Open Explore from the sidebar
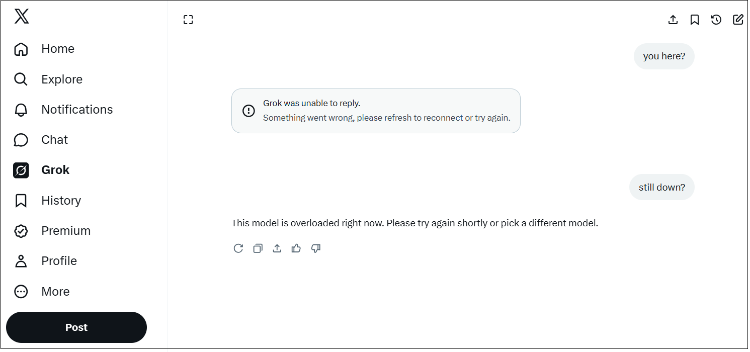 tap(62, 79)
